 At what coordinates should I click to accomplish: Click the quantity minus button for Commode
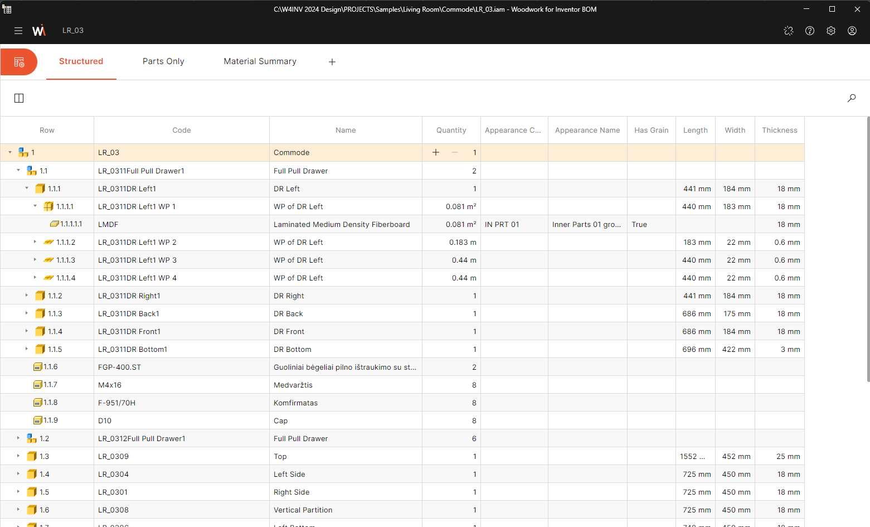click(x=455, y=152)
